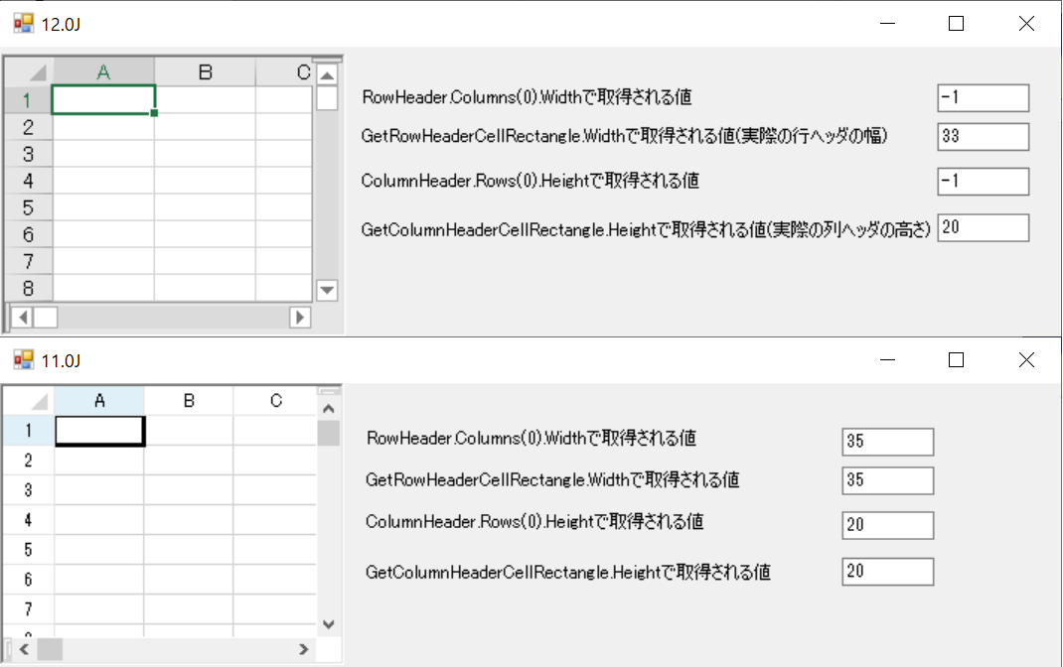1063x667 pixels.
Task: Click GetColumnHeaderCellRectangle.Height label in 11.0J
Action: pyautogui.click(x=568, y=572)
